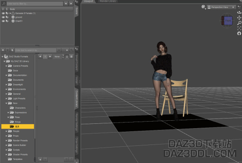
Task: Click the Genesis 8 Female figure icon
Action: tap(13, 13)
